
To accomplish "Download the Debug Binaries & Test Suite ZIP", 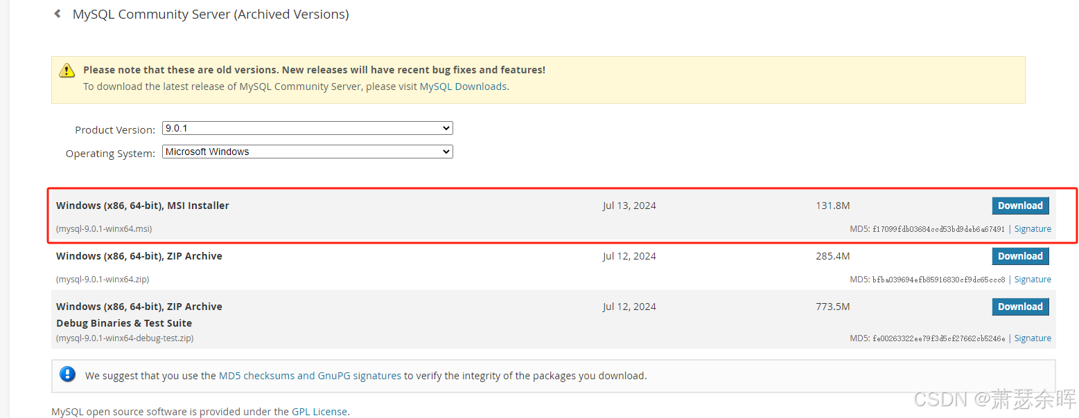I will pyautogui.click(x=1020, y=307).
